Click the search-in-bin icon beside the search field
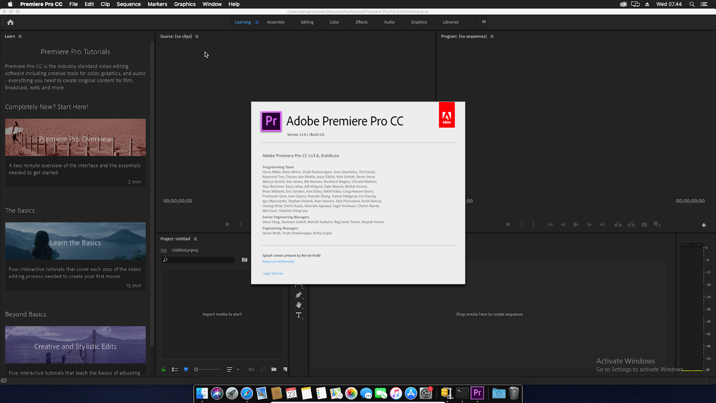The height and width of the screenshot is (403, 716). [x=244, y=260]
